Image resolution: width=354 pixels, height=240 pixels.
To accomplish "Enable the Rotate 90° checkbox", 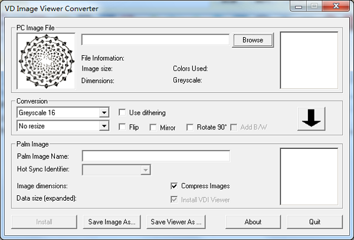I will point(190,127).
